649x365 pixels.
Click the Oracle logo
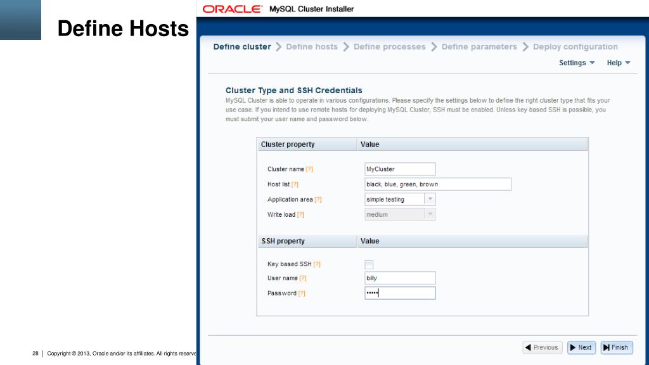[x=232, y=9]
